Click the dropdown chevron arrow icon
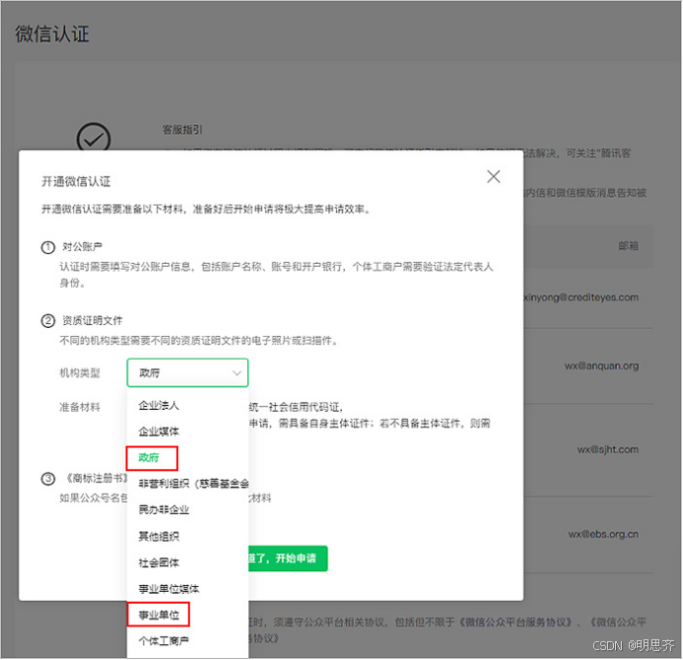Viewport: 683px width, 660px height. 237,373
